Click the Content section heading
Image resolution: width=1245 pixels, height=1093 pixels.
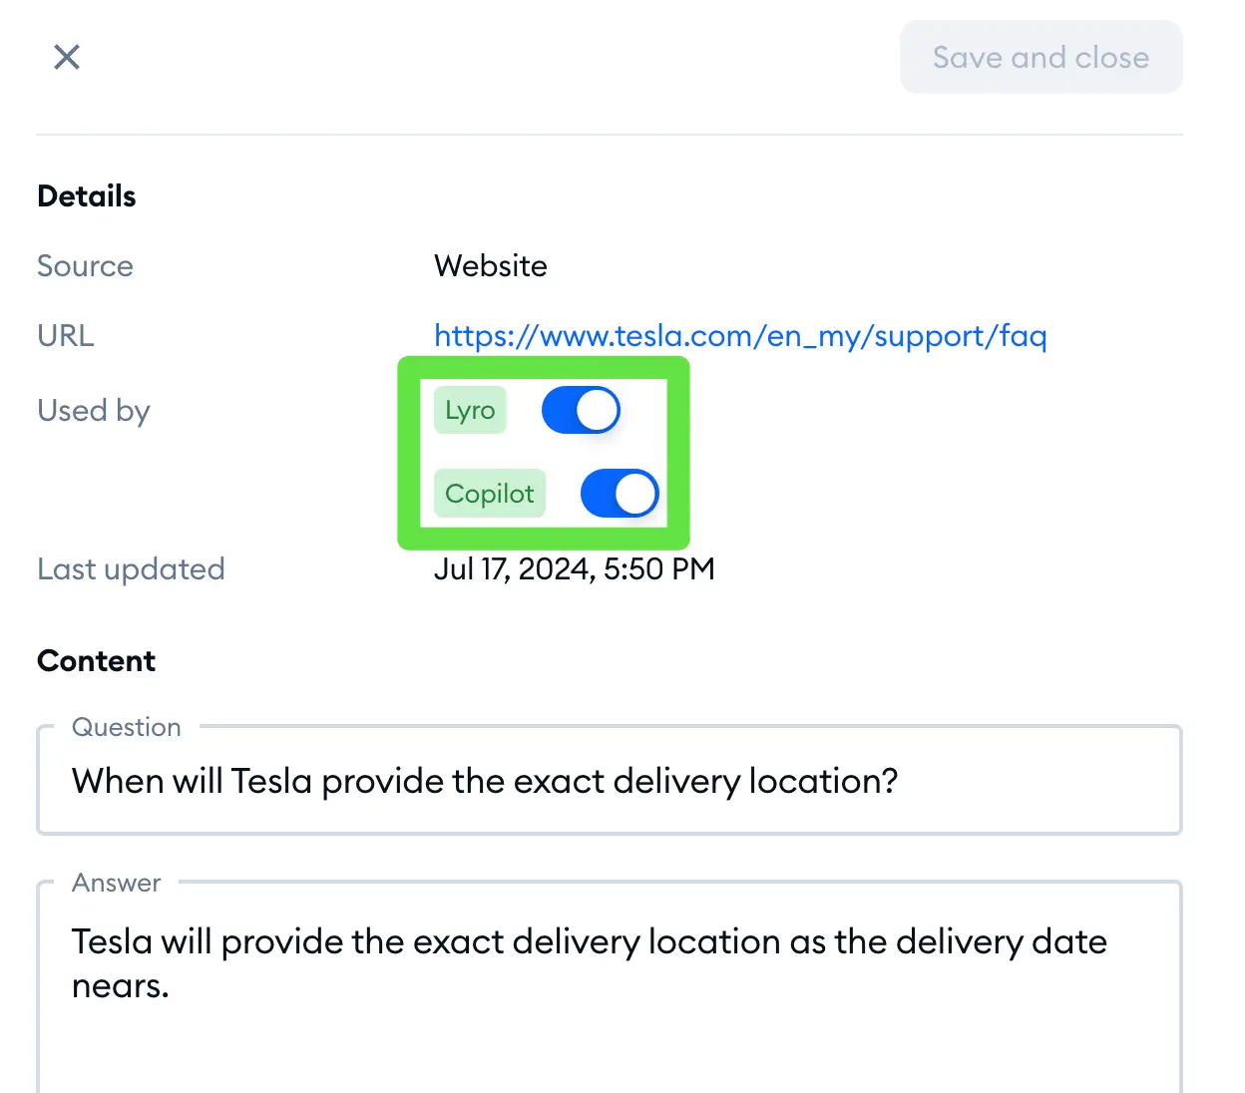(x=96, y=660)
